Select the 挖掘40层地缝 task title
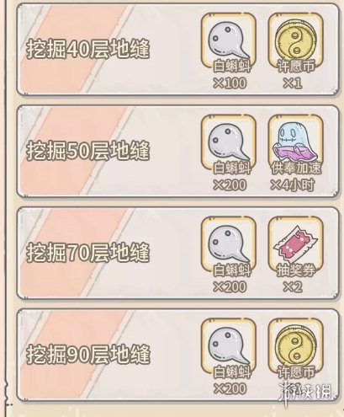The image size is (344, 417). coord(87,50)
